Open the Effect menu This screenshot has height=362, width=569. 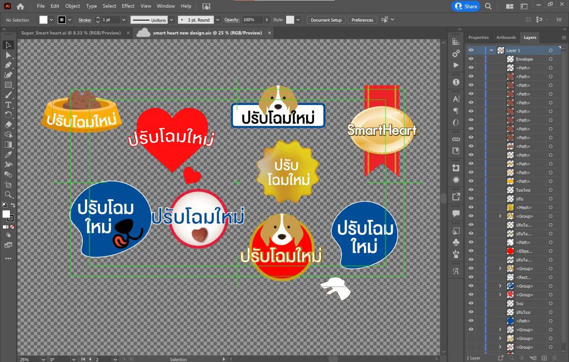(x=128, y=6)
